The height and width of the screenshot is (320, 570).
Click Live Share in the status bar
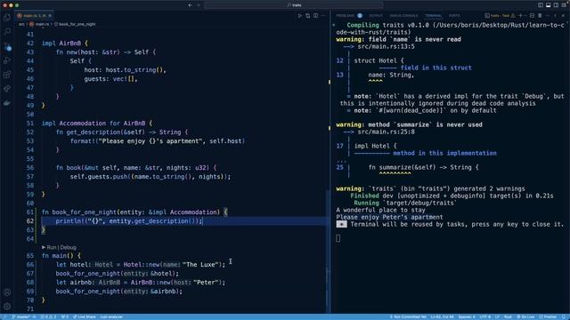(85, 316)
